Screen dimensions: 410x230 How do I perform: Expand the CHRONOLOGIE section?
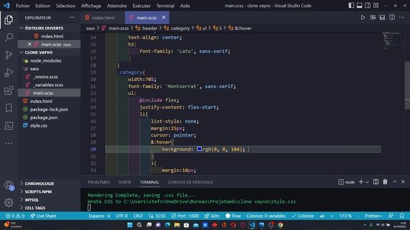pyautogui.click(x=40, y=183)
